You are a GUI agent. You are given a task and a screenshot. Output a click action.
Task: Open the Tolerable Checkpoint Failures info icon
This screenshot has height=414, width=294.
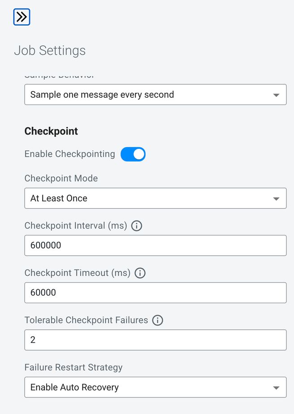[x=158, y=320]
